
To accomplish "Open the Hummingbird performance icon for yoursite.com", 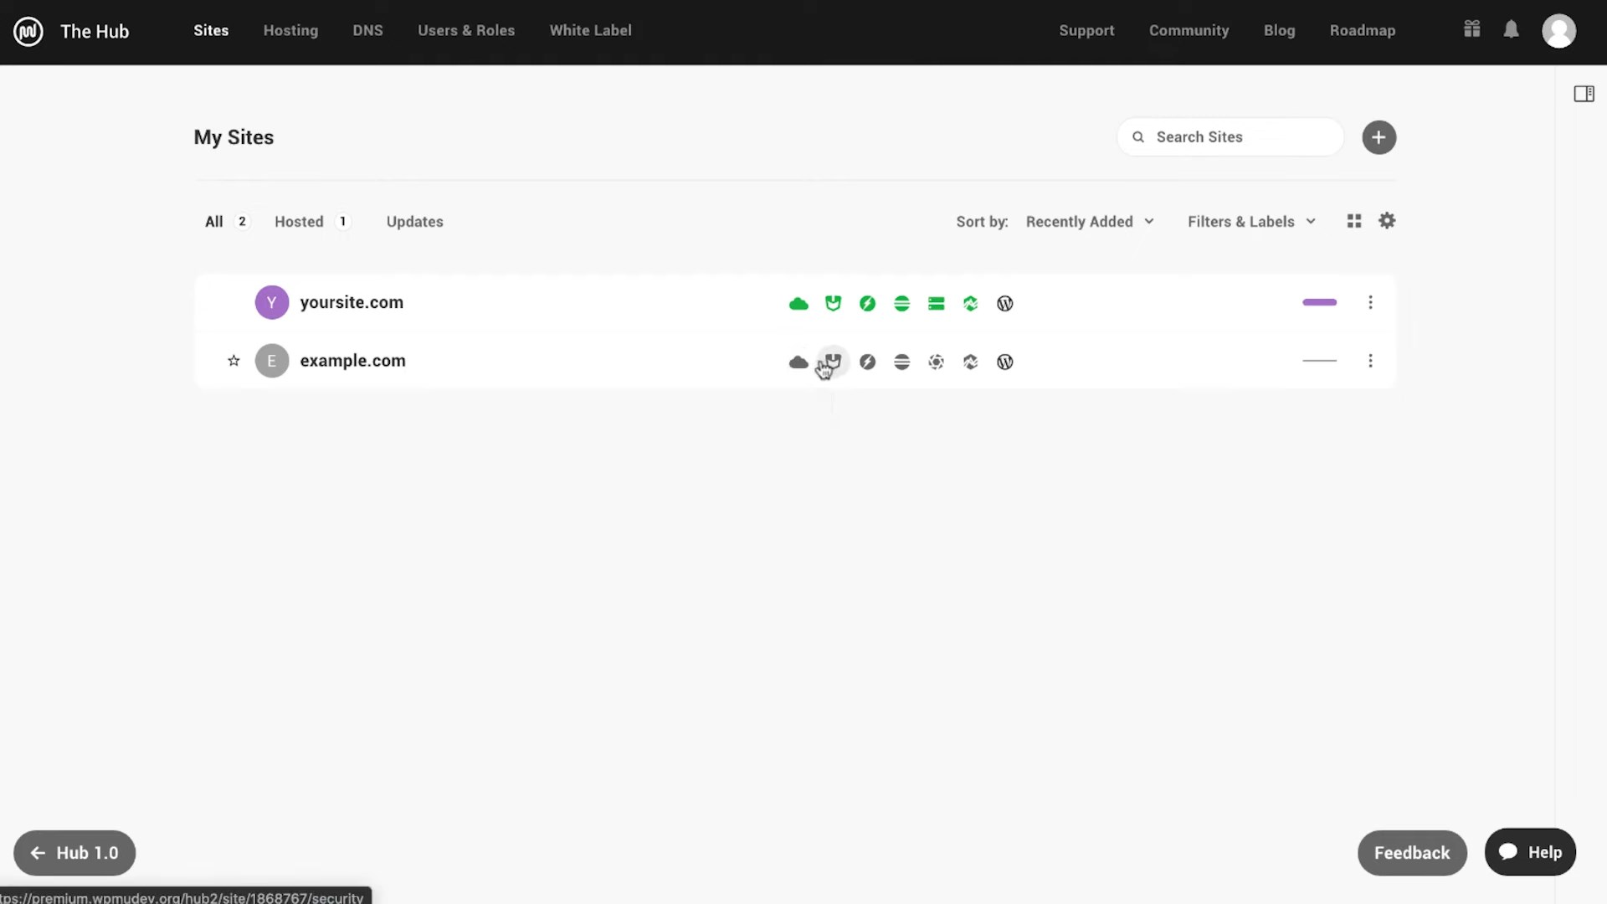I will click(867, 303).
